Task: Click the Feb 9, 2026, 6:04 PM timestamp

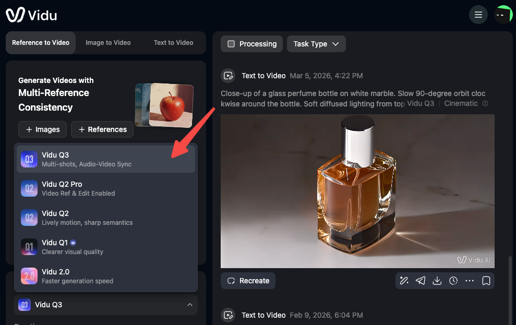Action: [x=326, y=315]
